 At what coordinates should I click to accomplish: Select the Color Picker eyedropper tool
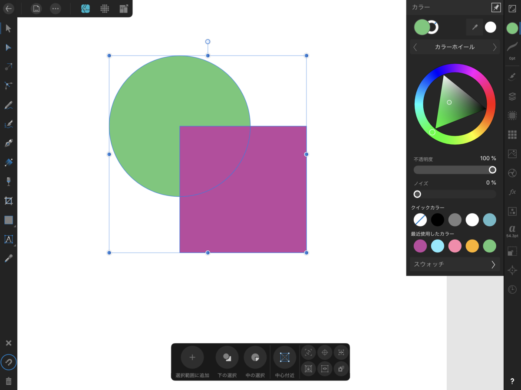point(8,258)
